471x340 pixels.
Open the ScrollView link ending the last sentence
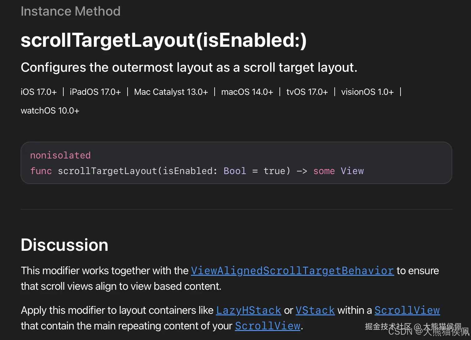point(268,326)
